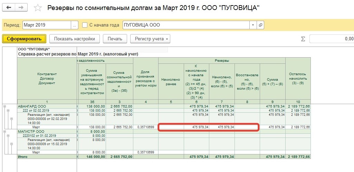Click the sum value field showing 0,00
354x172 pixels.
pos(332,39)
